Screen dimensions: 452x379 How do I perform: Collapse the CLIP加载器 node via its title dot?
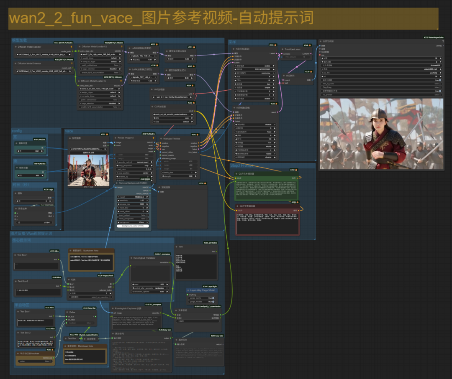point(152,107)
